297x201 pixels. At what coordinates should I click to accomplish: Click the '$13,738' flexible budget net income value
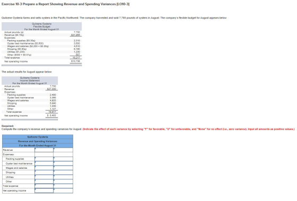click(75, 61)
